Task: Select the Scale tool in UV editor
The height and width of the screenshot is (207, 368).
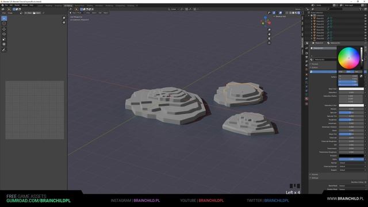Action: tap(4, 39)
